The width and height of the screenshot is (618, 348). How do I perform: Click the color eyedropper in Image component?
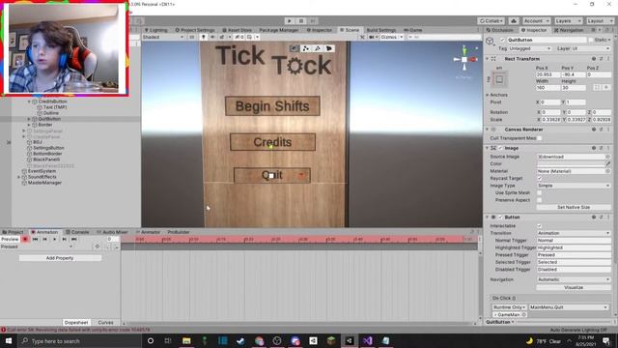coord(607,163)
